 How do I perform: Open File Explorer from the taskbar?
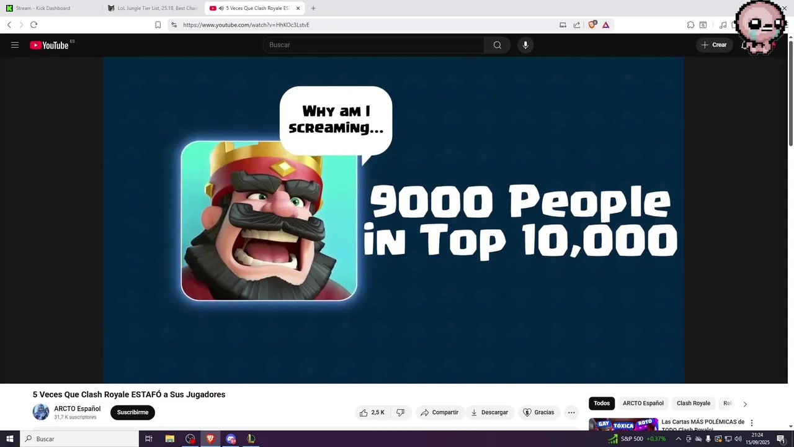point(170,439)
